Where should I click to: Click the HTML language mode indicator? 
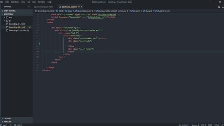(x=217, y=125)
